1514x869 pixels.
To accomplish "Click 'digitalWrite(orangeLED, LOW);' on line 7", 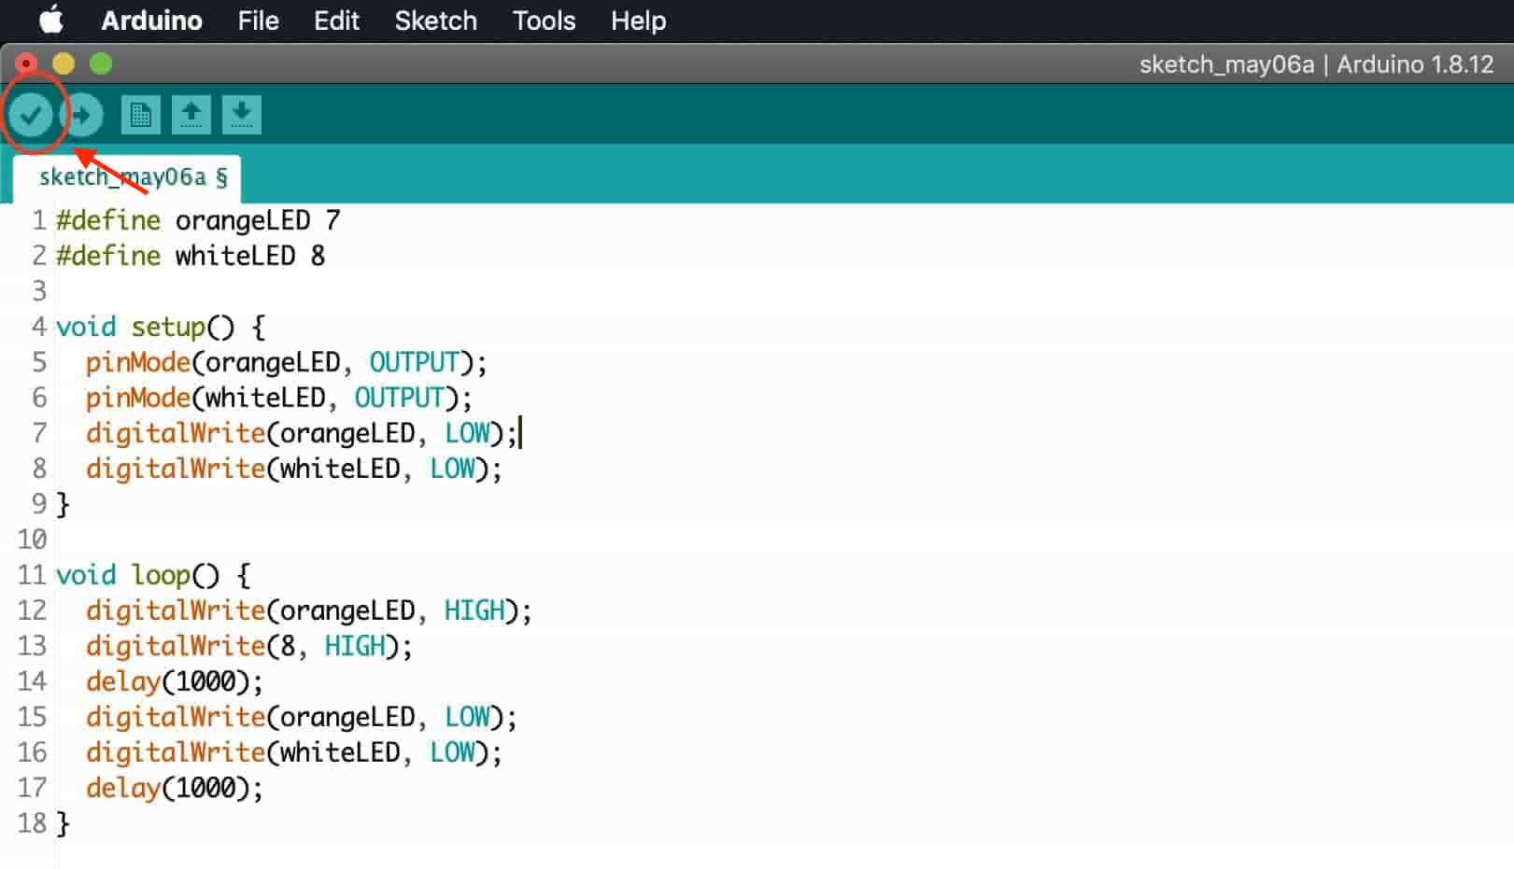I will point(302,433).
